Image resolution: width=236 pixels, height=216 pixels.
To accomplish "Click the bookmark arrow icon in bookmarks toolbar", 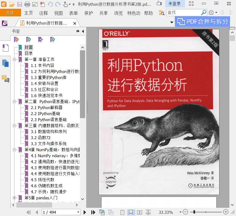I will click(40, 40).
